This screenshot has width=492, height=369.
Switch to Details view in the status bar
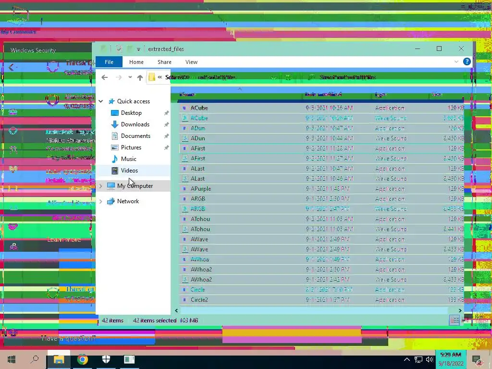click(x=455, y=320)
